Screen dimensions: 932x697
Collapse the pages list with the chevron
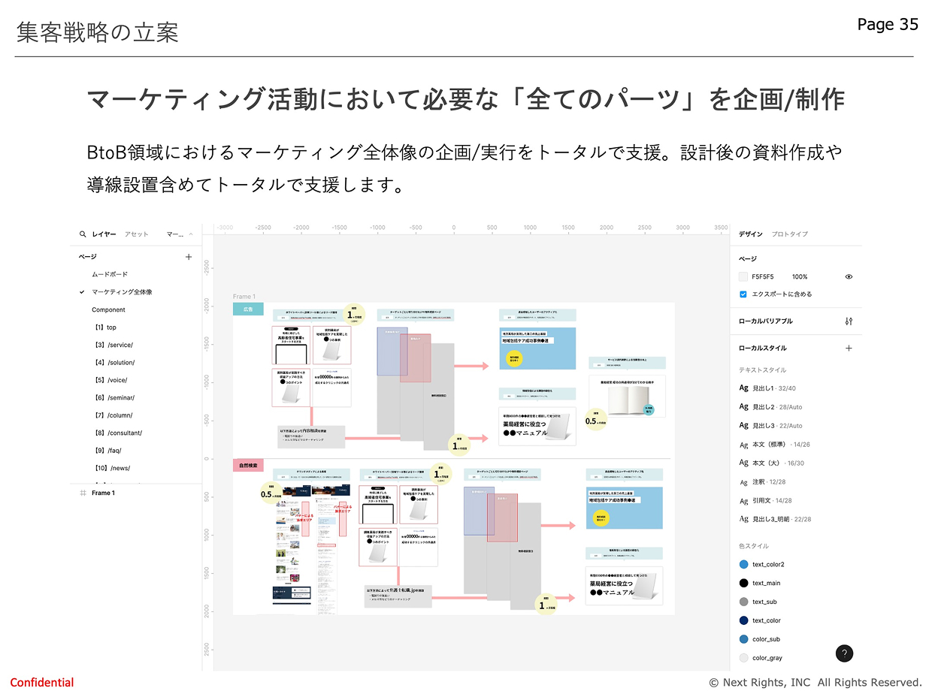(191, 234)
